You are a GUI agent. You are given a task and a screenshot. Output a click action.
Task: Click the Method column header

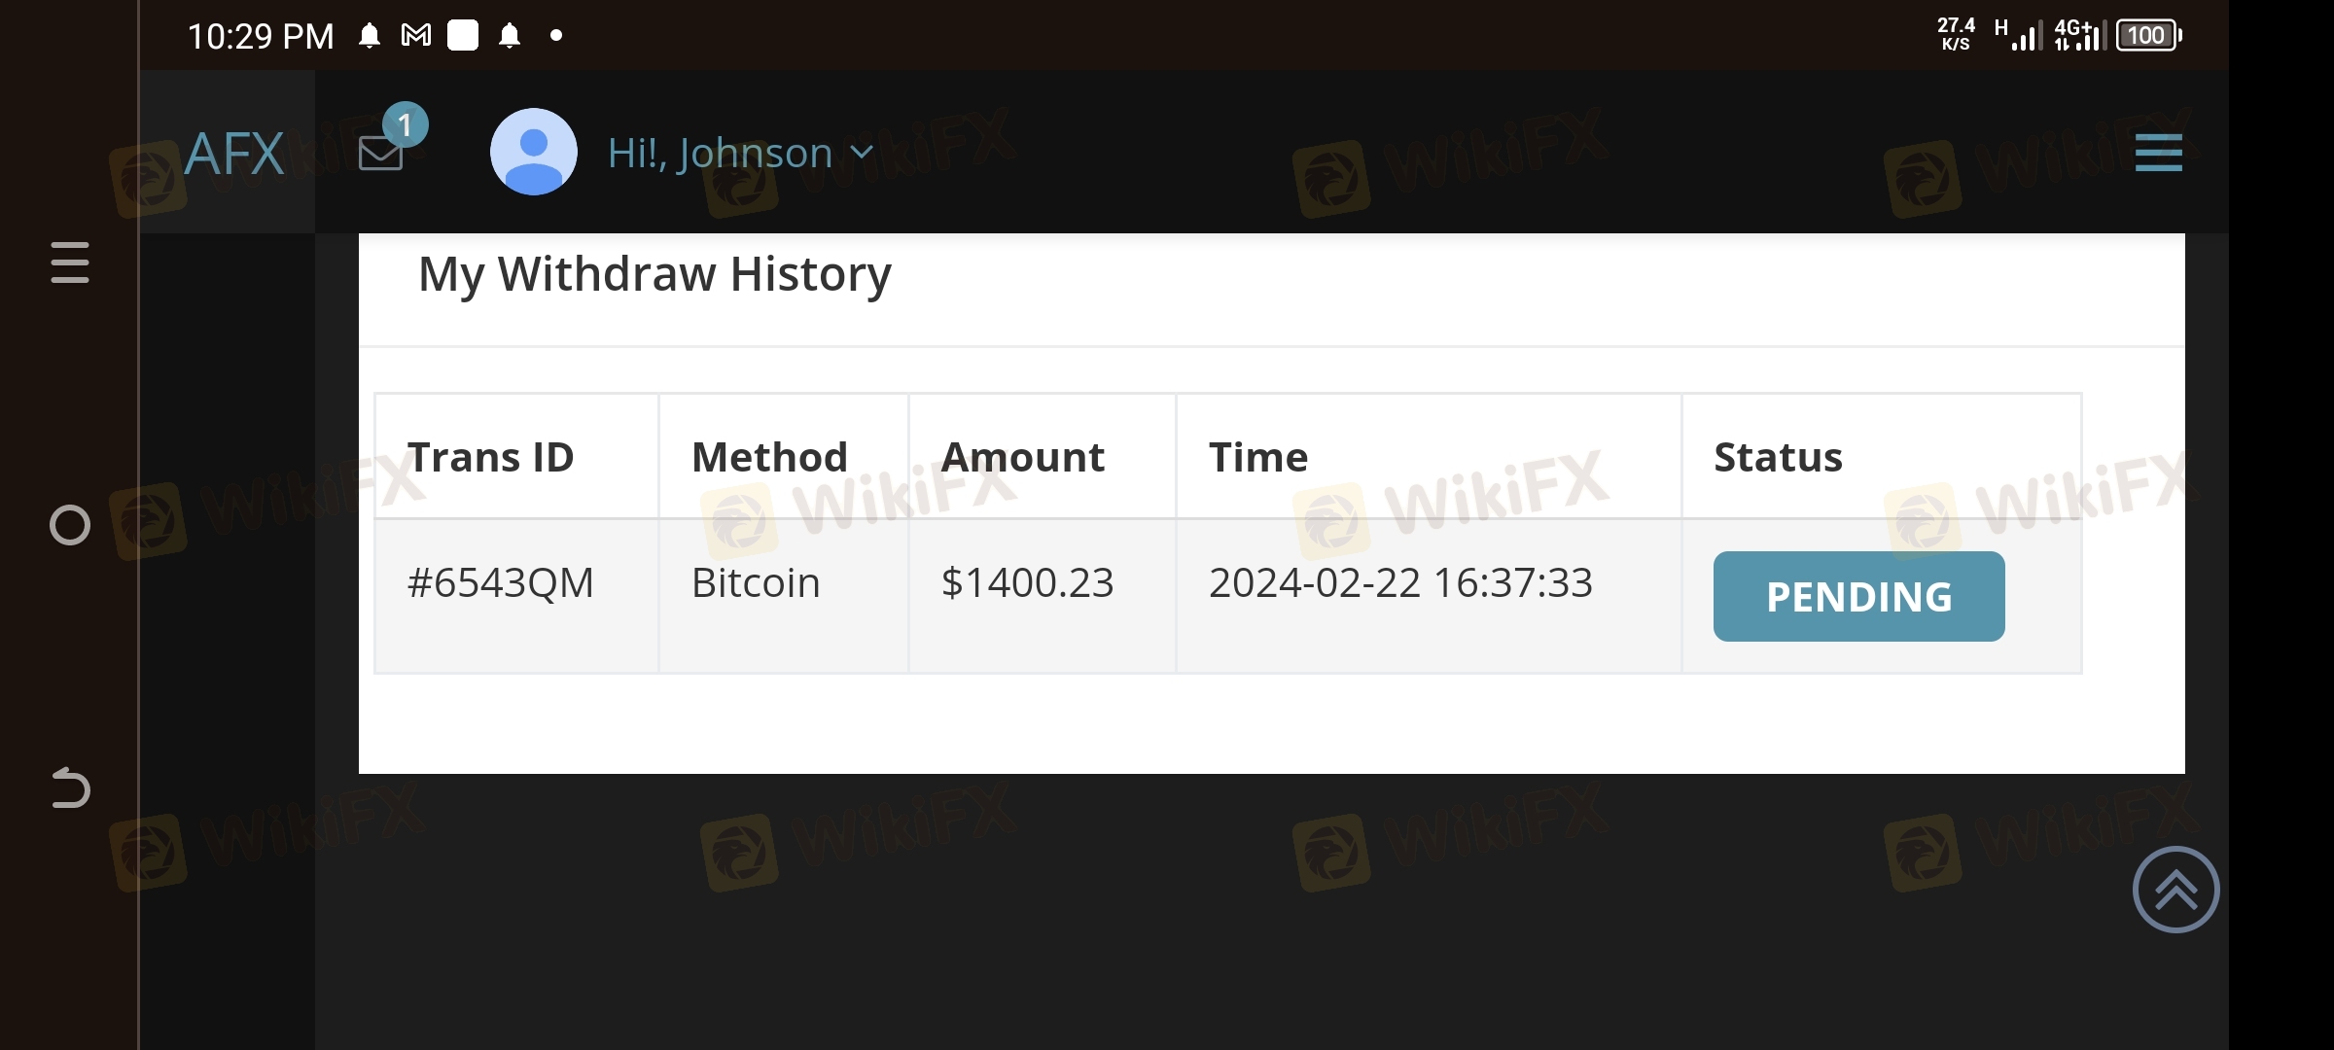coord(769,457)
